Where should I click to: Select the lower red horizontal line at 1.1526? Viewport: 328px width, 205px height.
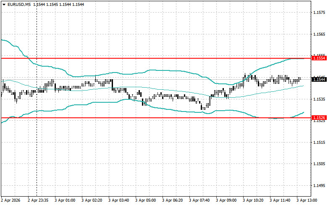156,118
